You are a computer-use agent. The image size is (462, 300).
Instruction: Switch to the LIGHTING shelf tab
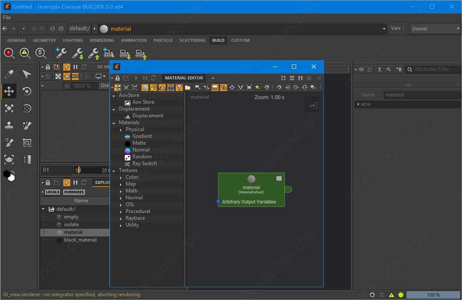tap(73, 40)
